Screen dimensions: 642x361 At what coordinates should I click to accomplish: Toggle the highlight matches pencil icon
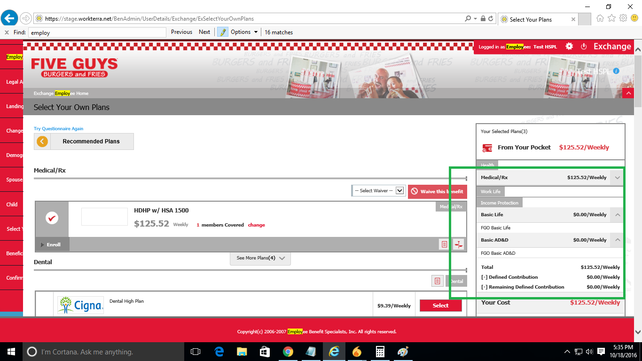(x=222, y=32)
